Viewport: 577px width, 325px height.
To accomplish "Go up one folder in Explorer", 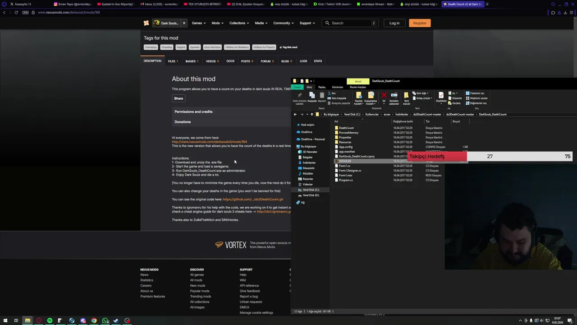I will click(311, 114).
